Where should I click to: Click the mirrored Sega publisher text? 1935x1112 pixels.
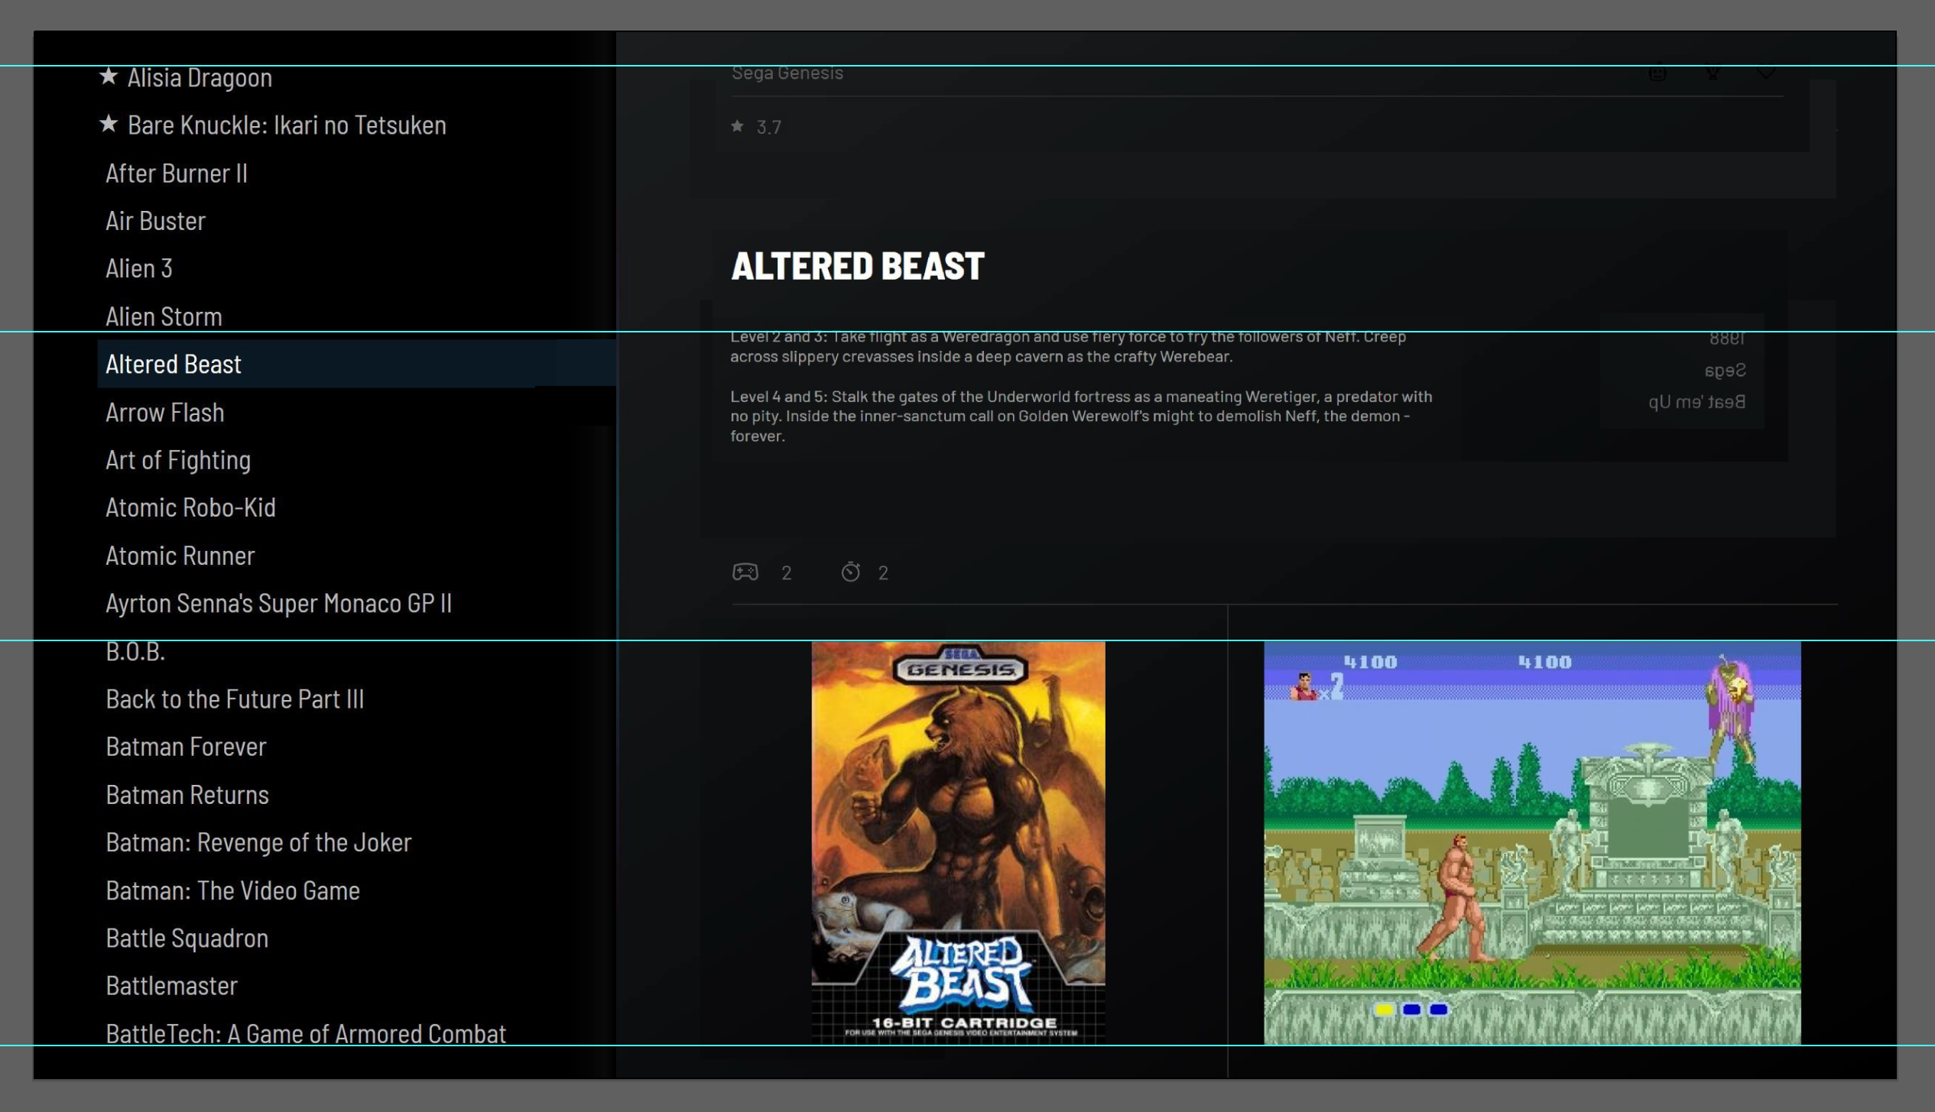pos(1726,371)
